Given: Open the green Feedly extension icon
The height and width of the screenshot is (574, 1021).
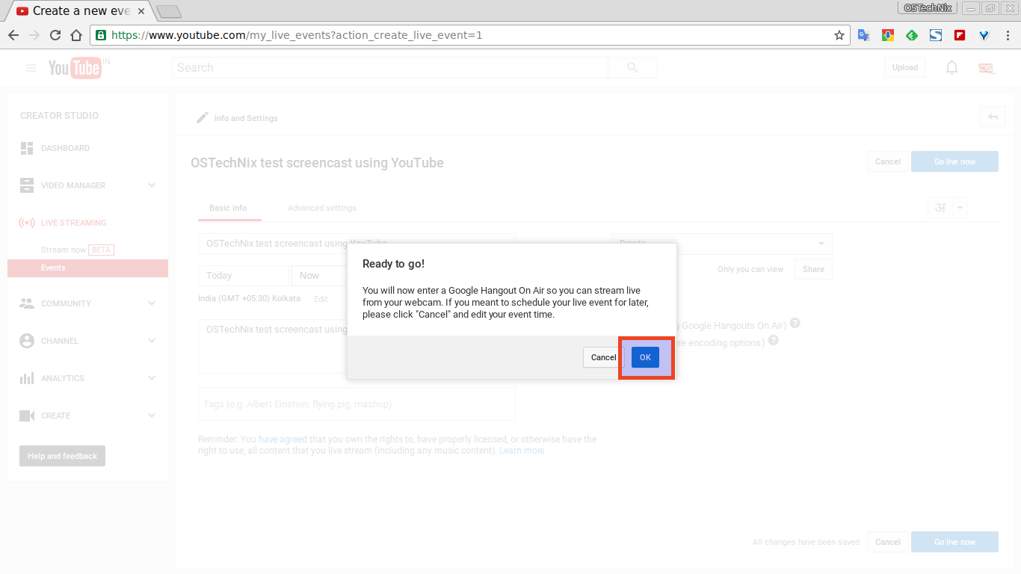Looking at the screenshot, I should 912,35.
